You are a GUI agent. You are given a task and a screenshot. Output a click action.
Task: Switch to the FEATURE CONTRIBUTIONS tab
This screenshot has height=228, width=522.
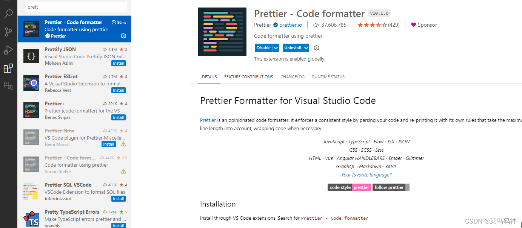pyautogui.click(x=248, y=77)
